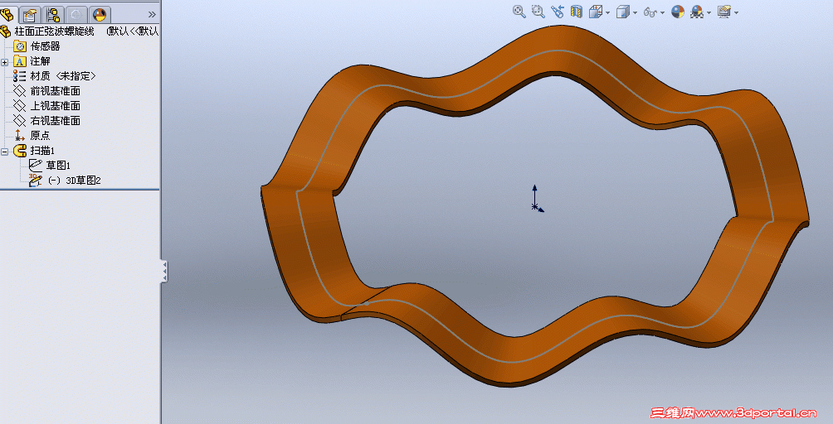
Task: Open the DimXpertManager tab
Action: point(76,14)
